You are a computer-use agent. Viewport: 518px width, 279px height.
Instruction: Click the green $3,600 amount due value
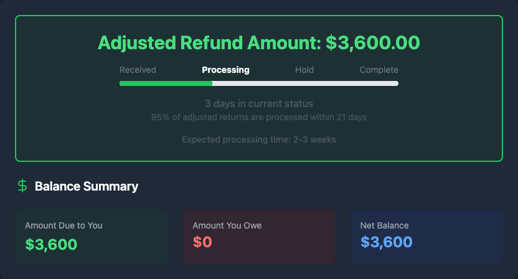51,244
